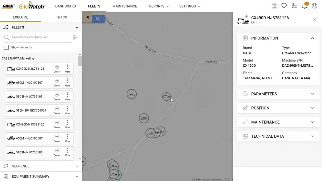Click the Maintenance wrench icon

tap(245, 122)
